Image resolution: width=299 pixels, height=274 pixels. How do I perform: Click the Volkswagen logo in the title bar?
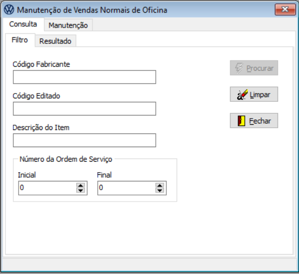click(x=8, y=10)
